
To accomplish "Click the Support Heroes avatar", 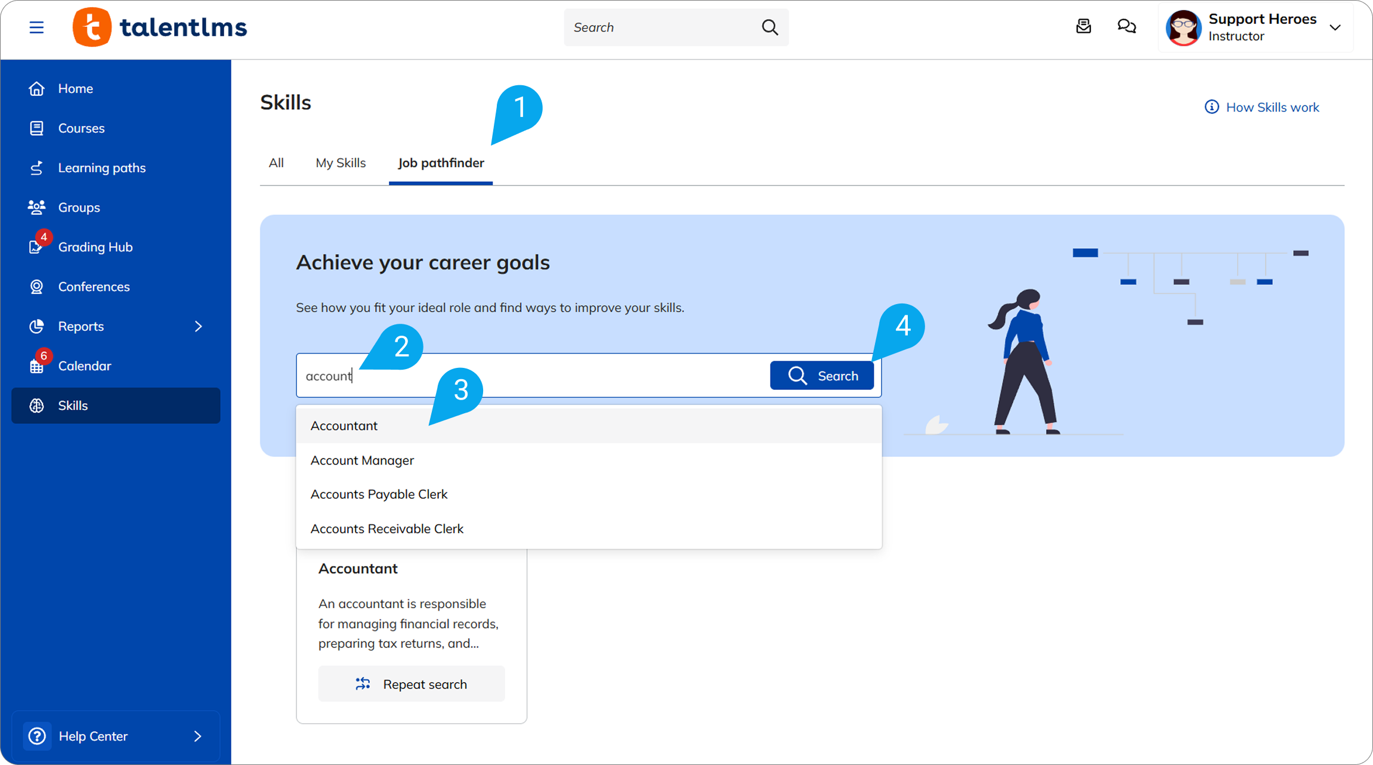I will tap(1183, 27).
